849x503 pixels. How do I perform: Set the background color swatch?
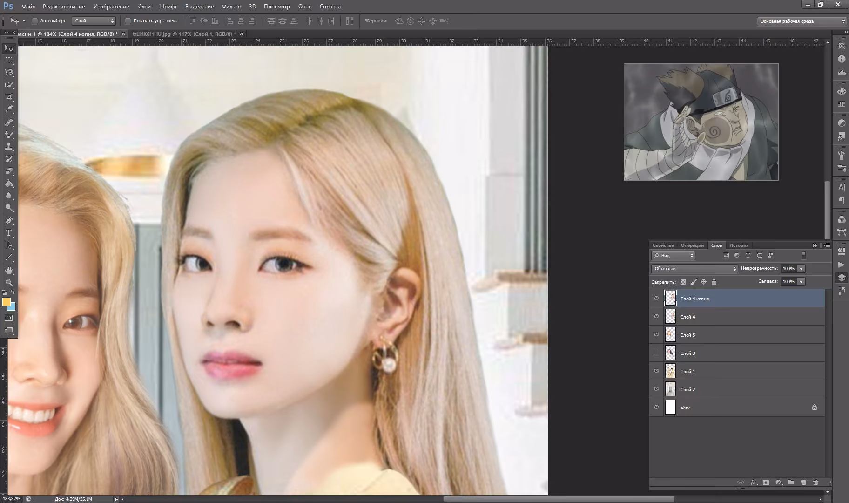tap(12, 307)
